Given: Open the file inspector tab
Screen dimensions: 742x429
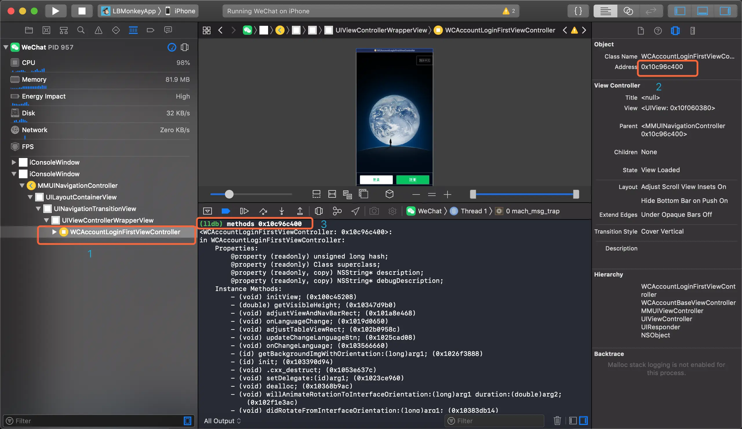Looking at the screenshot, I should 641,31.
